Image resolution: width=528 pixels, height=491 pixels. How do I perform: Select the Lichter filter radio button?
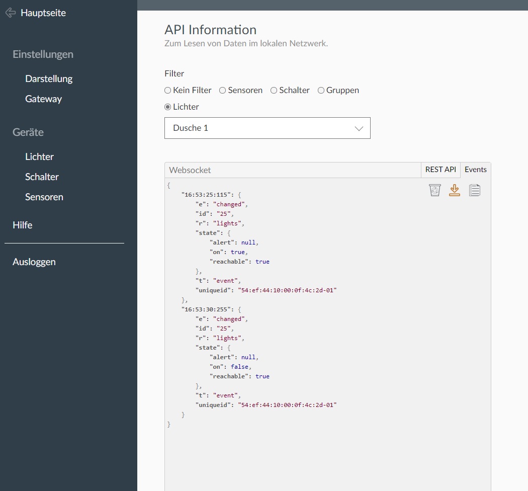[168, 107]
